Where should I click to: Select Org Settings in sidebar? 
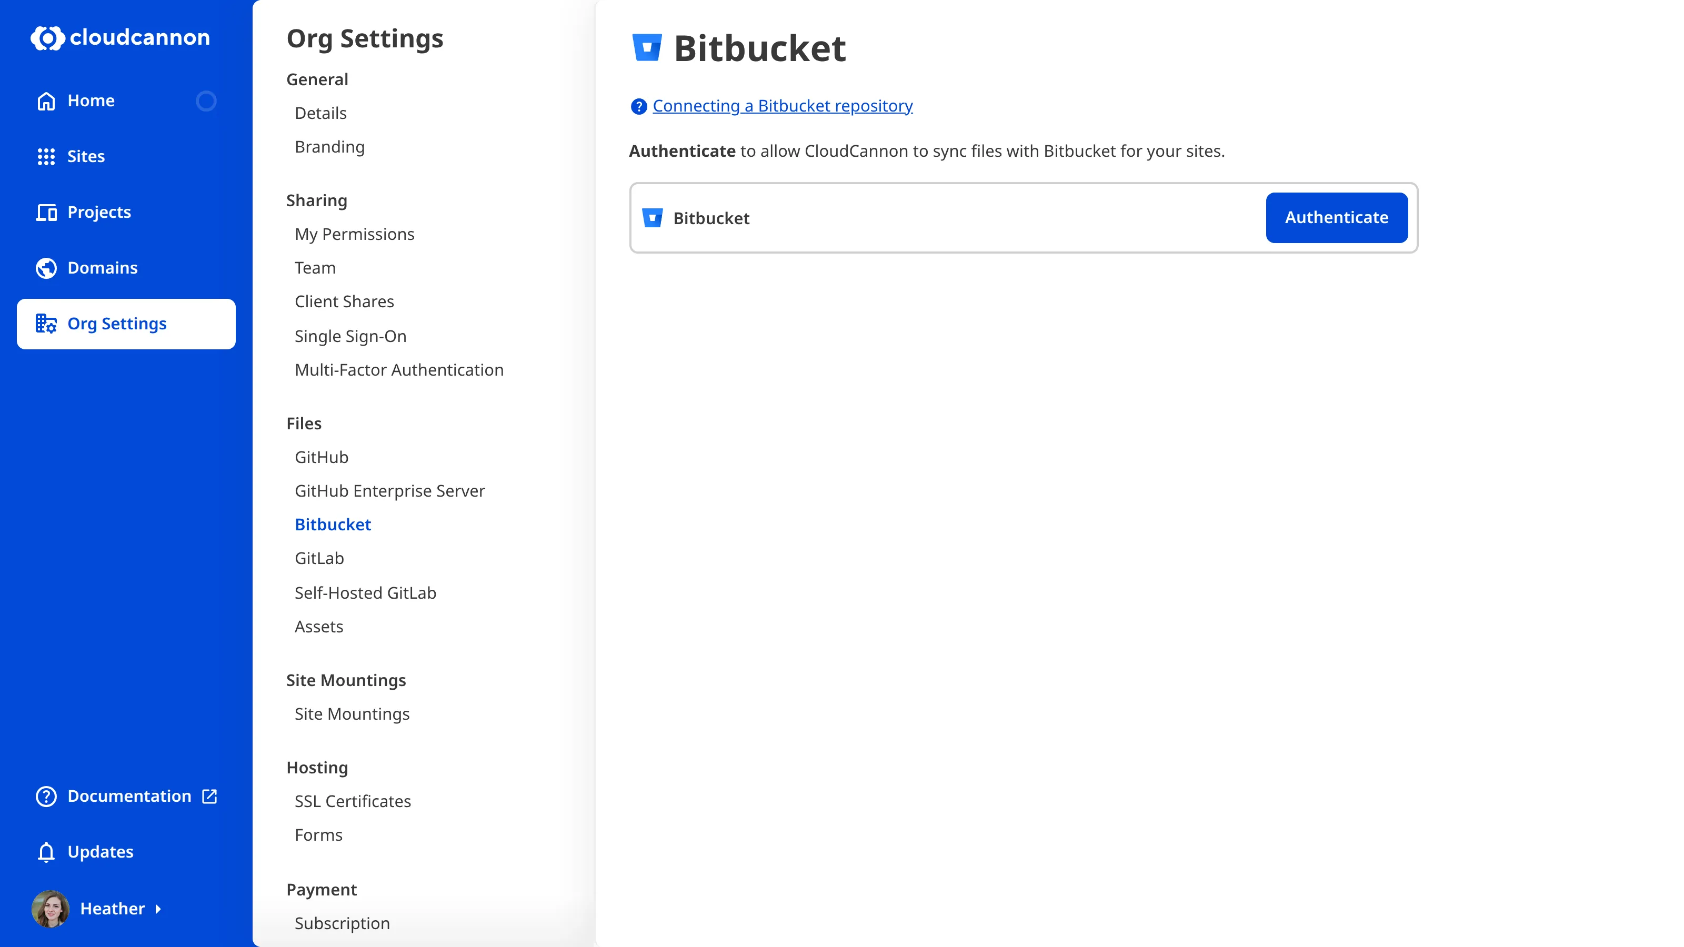pyautogui.click(x=126, y=324)
